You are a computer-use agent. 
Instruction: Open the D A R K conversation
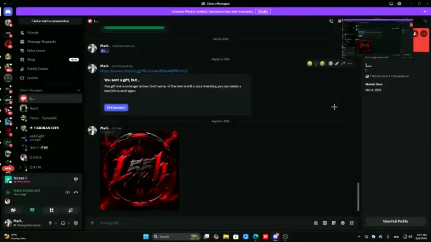click(50, 157)
